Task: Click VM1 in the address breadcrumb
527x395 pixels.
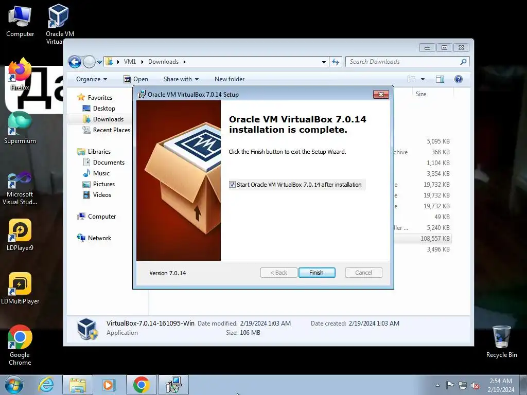Action: click(x=130, y=62)
